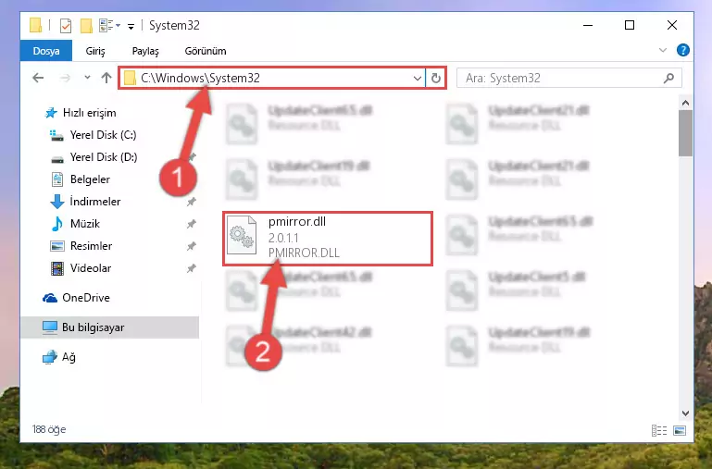Click the Properties icon in the title bar
This screenshot has width=712, height=469.
pos(66,26)
